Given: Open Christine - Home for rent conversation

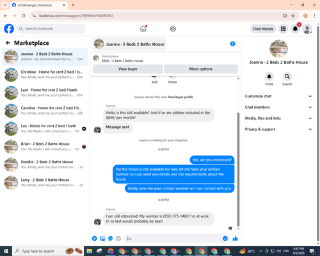Looking at the screenshot, I should pos(45,75).
